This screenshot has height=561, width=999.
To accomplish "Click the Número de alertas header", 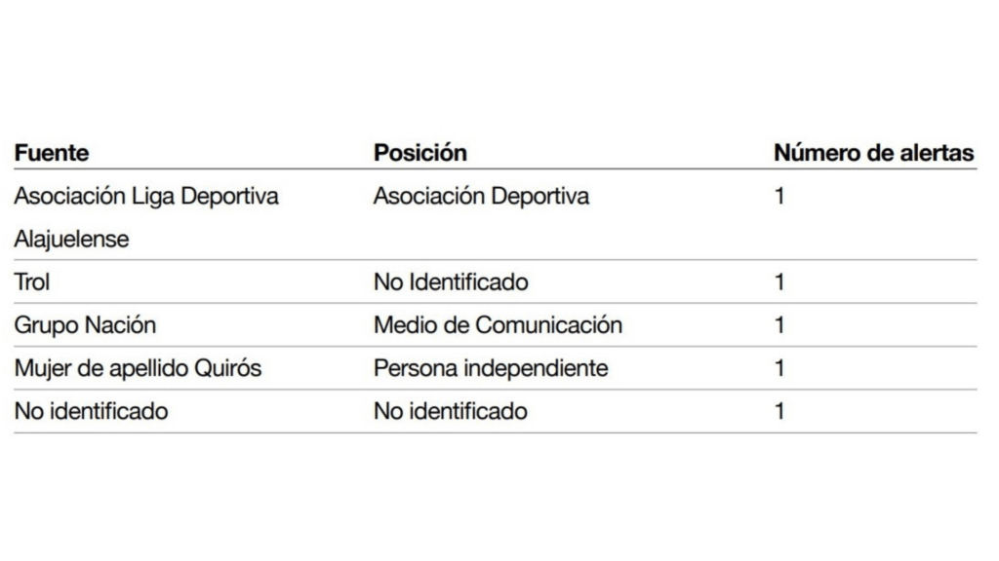I will click(x=873, y=153).
